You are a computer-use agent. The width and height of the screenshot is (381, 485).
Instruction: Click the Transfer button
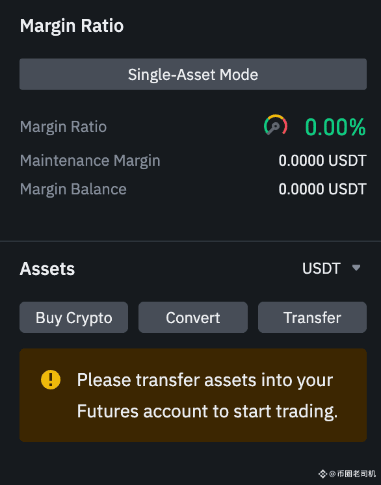[312, 317]
